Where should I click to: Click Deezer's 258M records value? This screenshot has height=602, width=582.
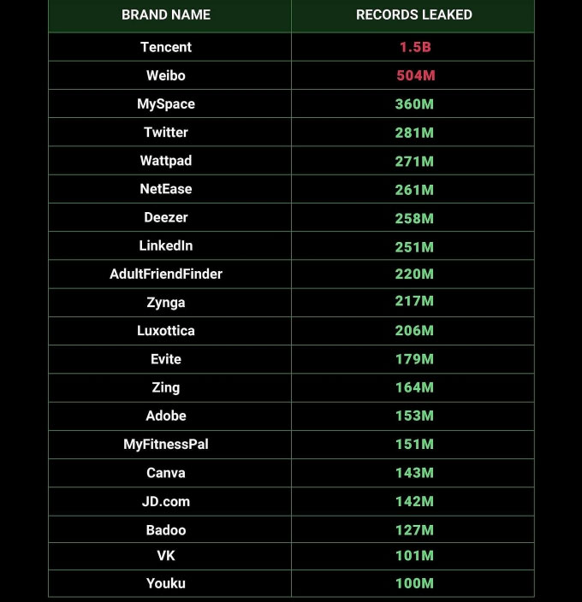click(415, 218)
